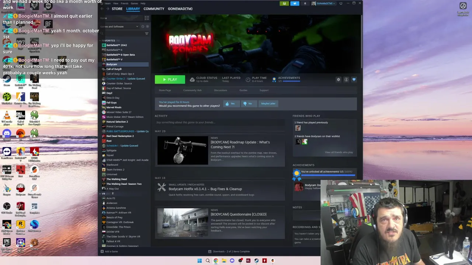This screenshot has height=265, width=472.
Task: Click the blue announcements megaphone icon
Action: pos(295,3)
